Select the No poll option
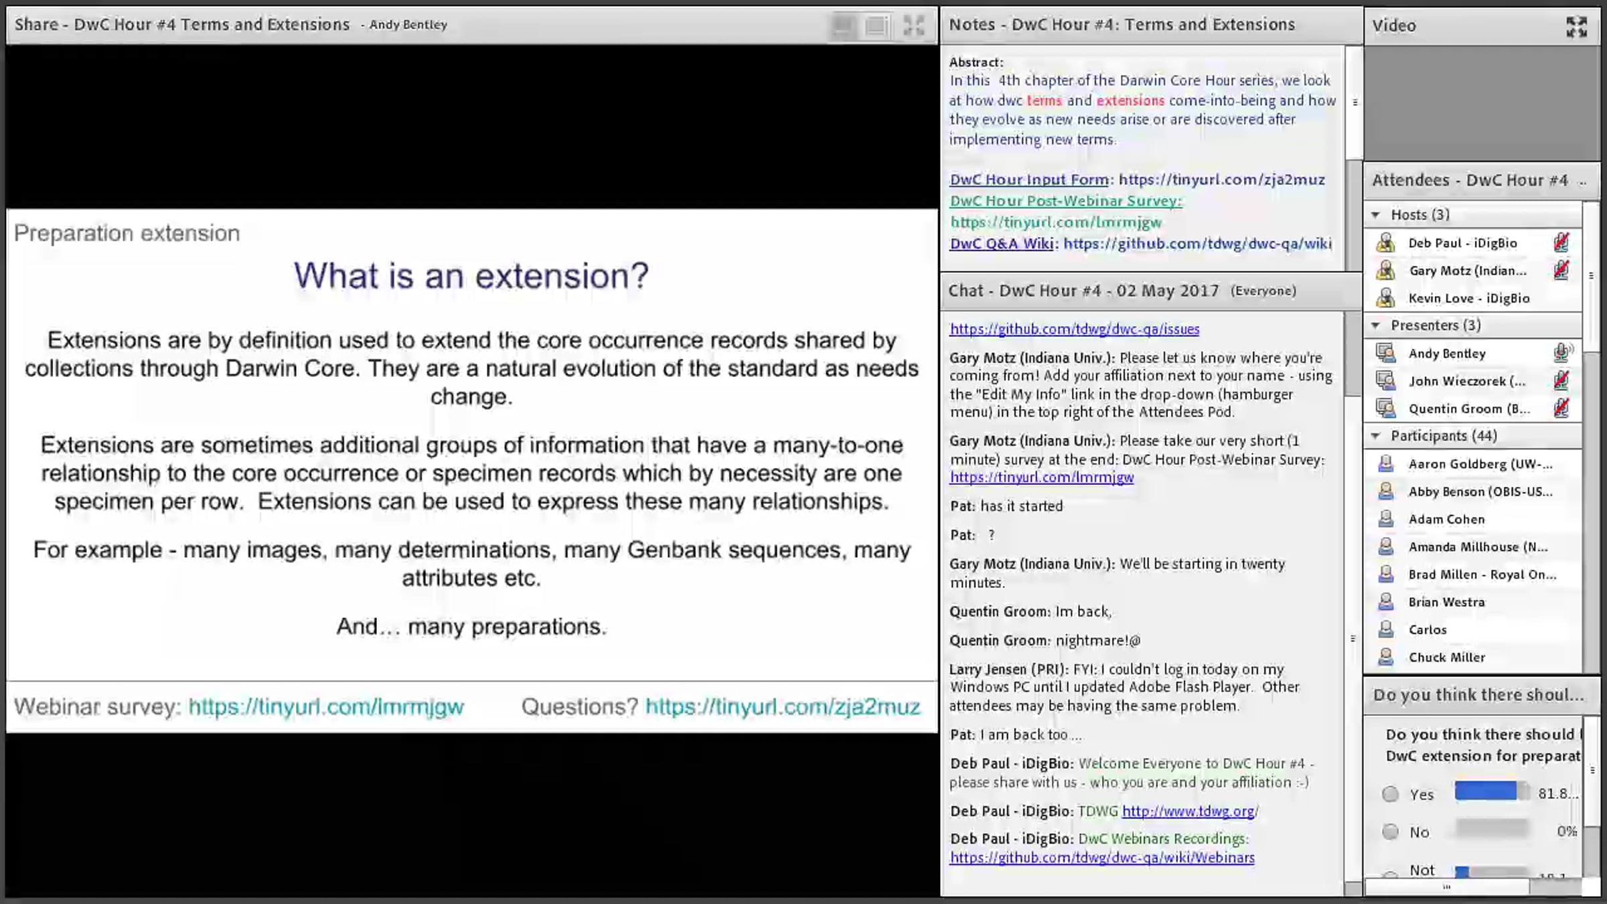The image size is (1607, 904). tap(1391, 832)
